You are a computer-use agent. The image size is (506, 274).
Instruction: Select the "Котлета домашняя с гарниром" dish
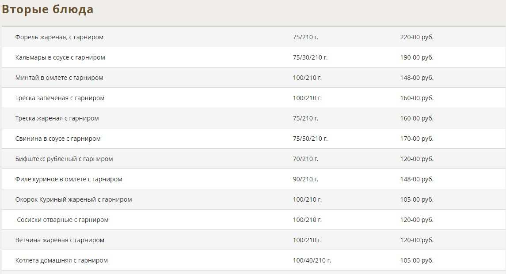[61, 260]
